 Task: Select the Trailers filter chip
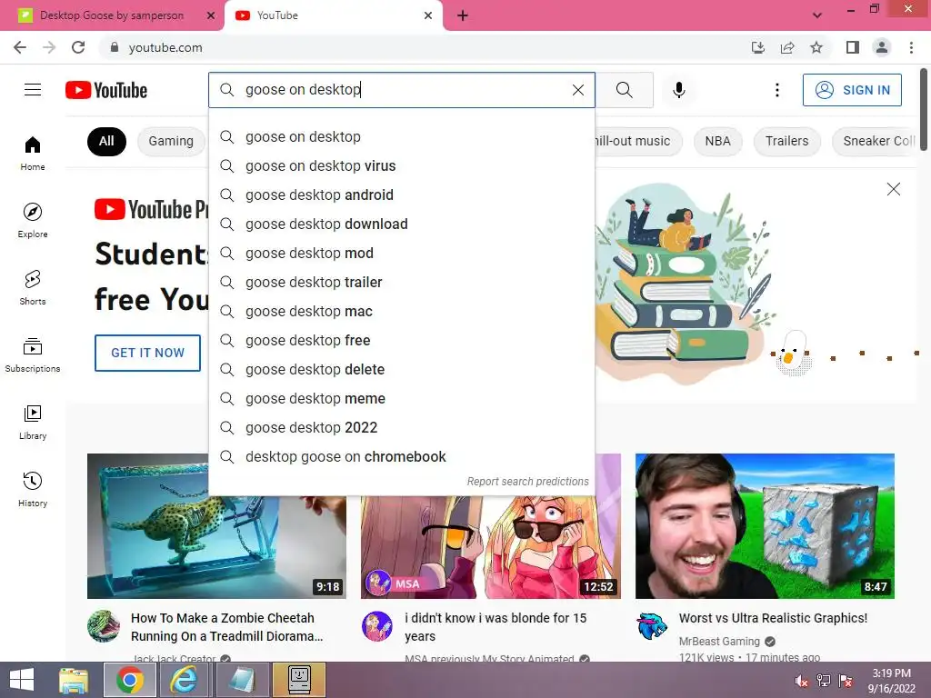[x=786, y=141]
